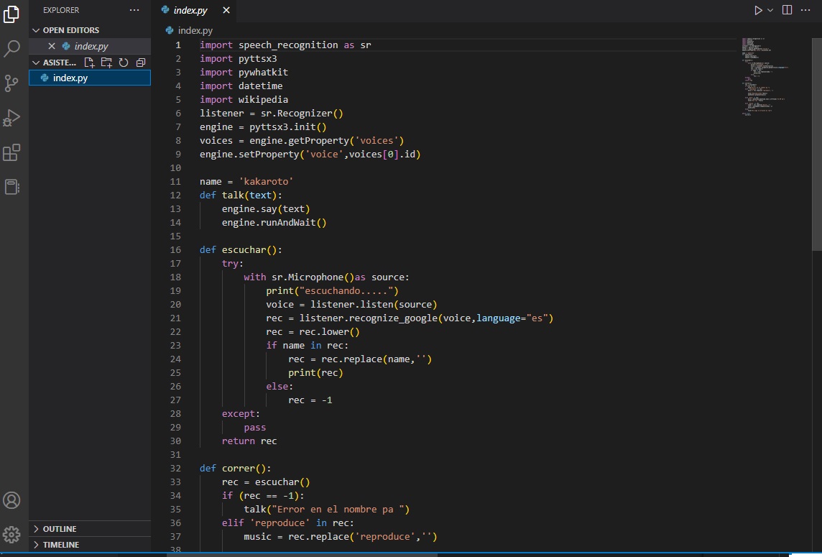
Task: Click the editor horizontal scrollbar
Action: (302, 554)
